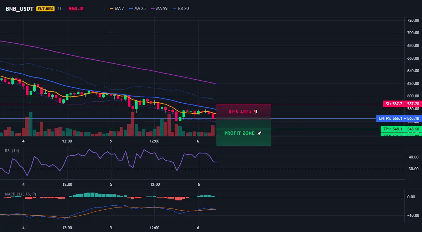Click the yellow FUTURES badge
Image resolution: width=422 pixels, height=232 pixels.
45,9
